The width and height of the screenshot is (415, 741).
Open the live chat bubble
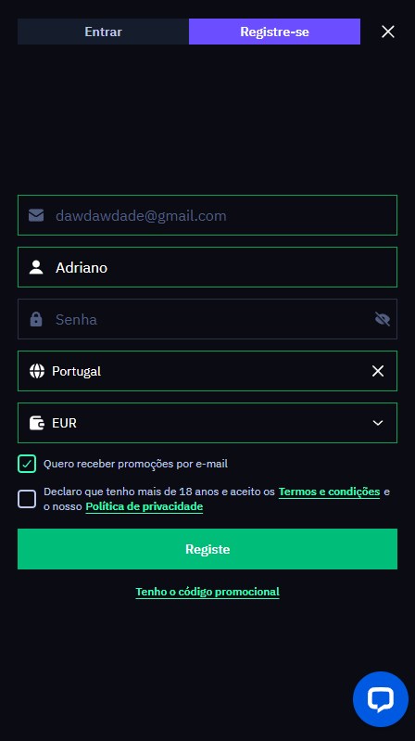click(x=381, y=699)
